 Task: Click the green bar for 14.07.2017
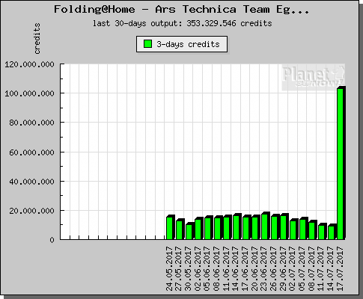pos(331,232)
